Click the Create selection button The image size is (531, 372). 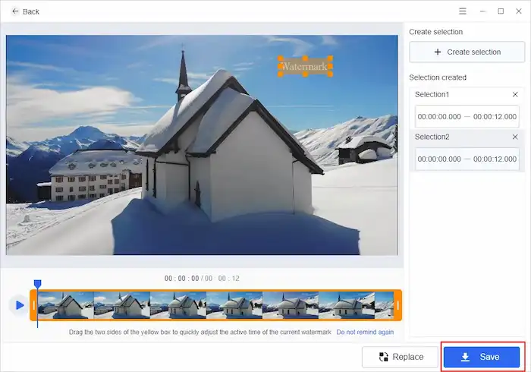pos(467,52)
